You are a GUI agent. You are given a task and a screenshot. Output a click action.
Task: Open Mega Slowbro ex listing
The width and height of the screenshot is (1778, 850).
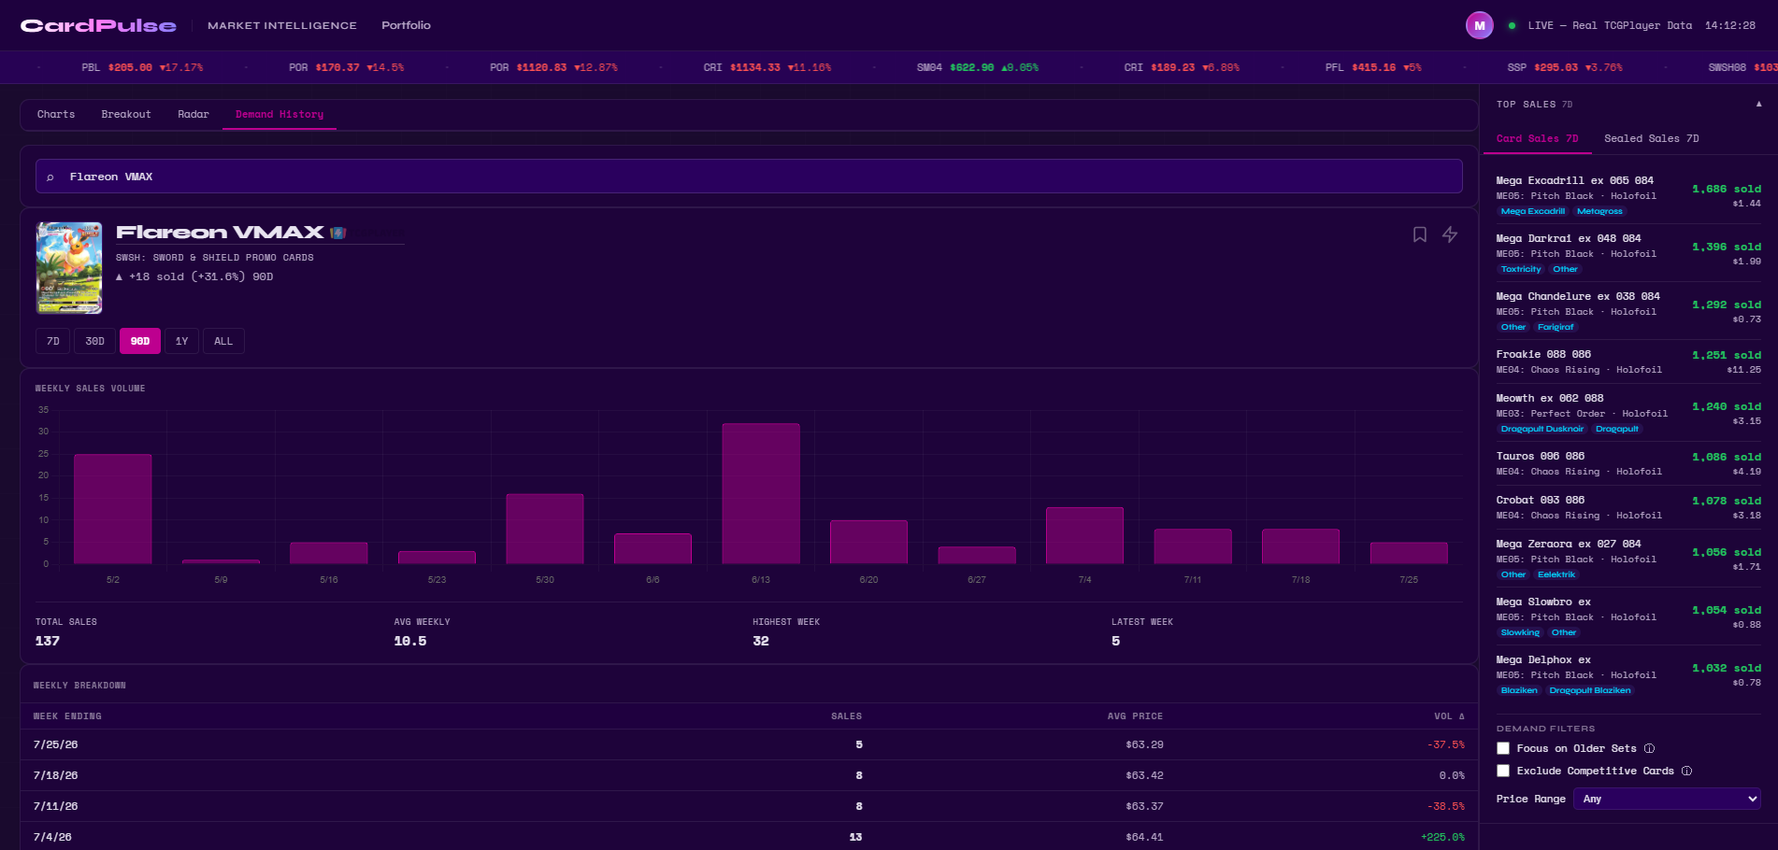[x=1628, y=616]
